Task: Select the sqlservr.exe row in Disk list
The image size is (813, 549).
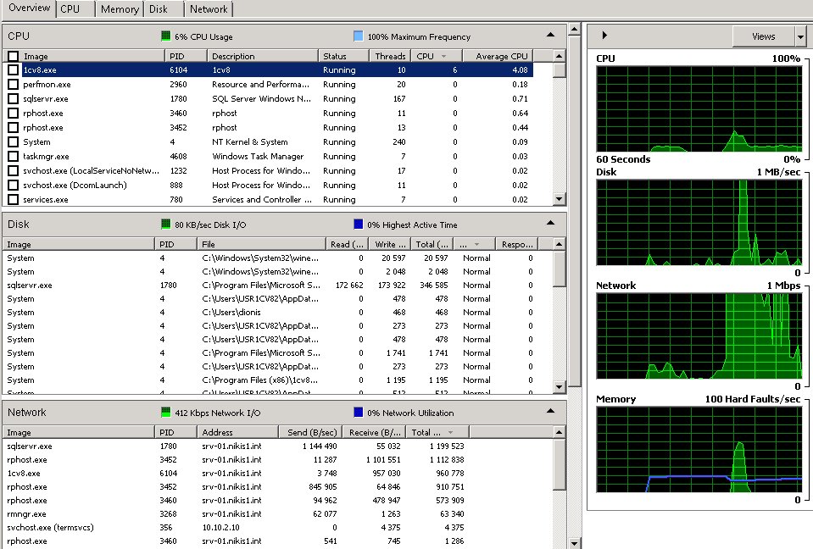Action: (x=277, y=286)
